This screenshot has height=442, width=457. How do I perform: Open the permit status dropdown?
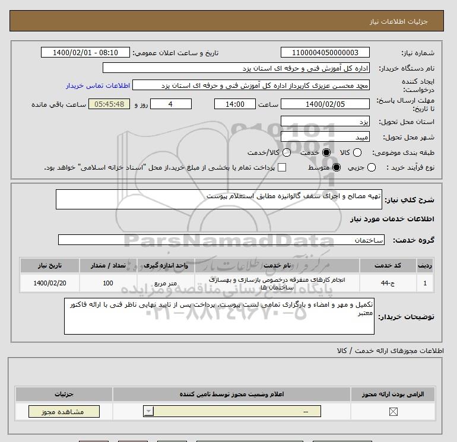coord(232,411)
